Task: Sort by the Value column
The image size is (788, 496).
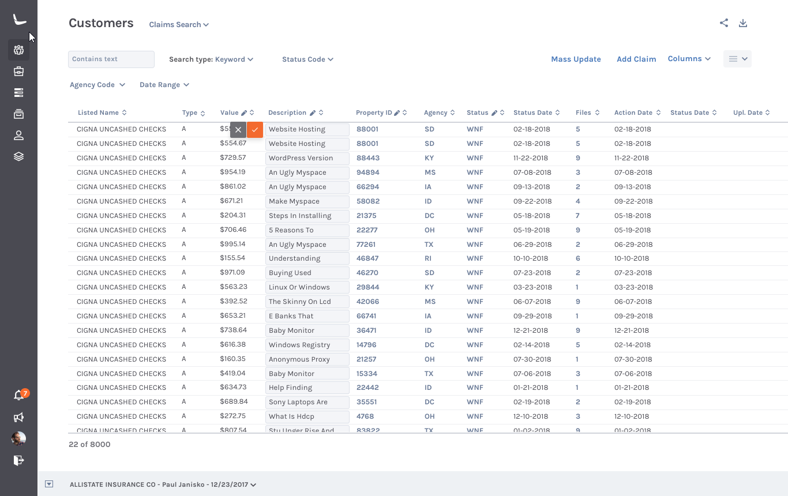Action: 252,113
